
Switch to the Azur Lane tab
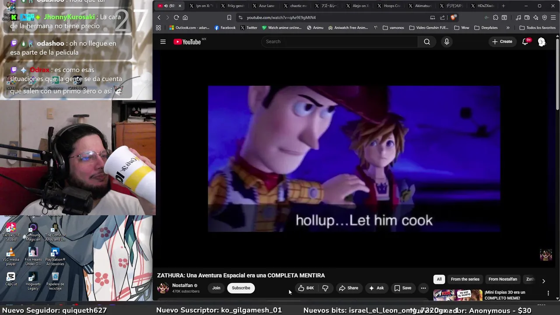(263, 6)
